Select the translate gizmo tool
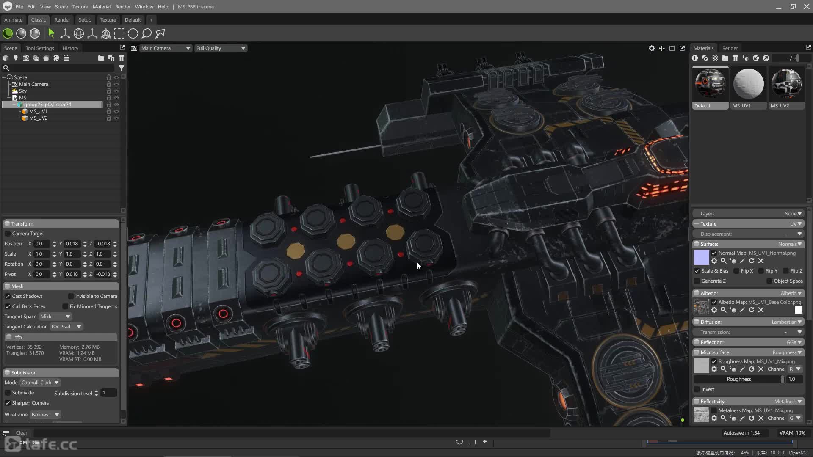This screenshot has height=457, width=813. [65, 33]
